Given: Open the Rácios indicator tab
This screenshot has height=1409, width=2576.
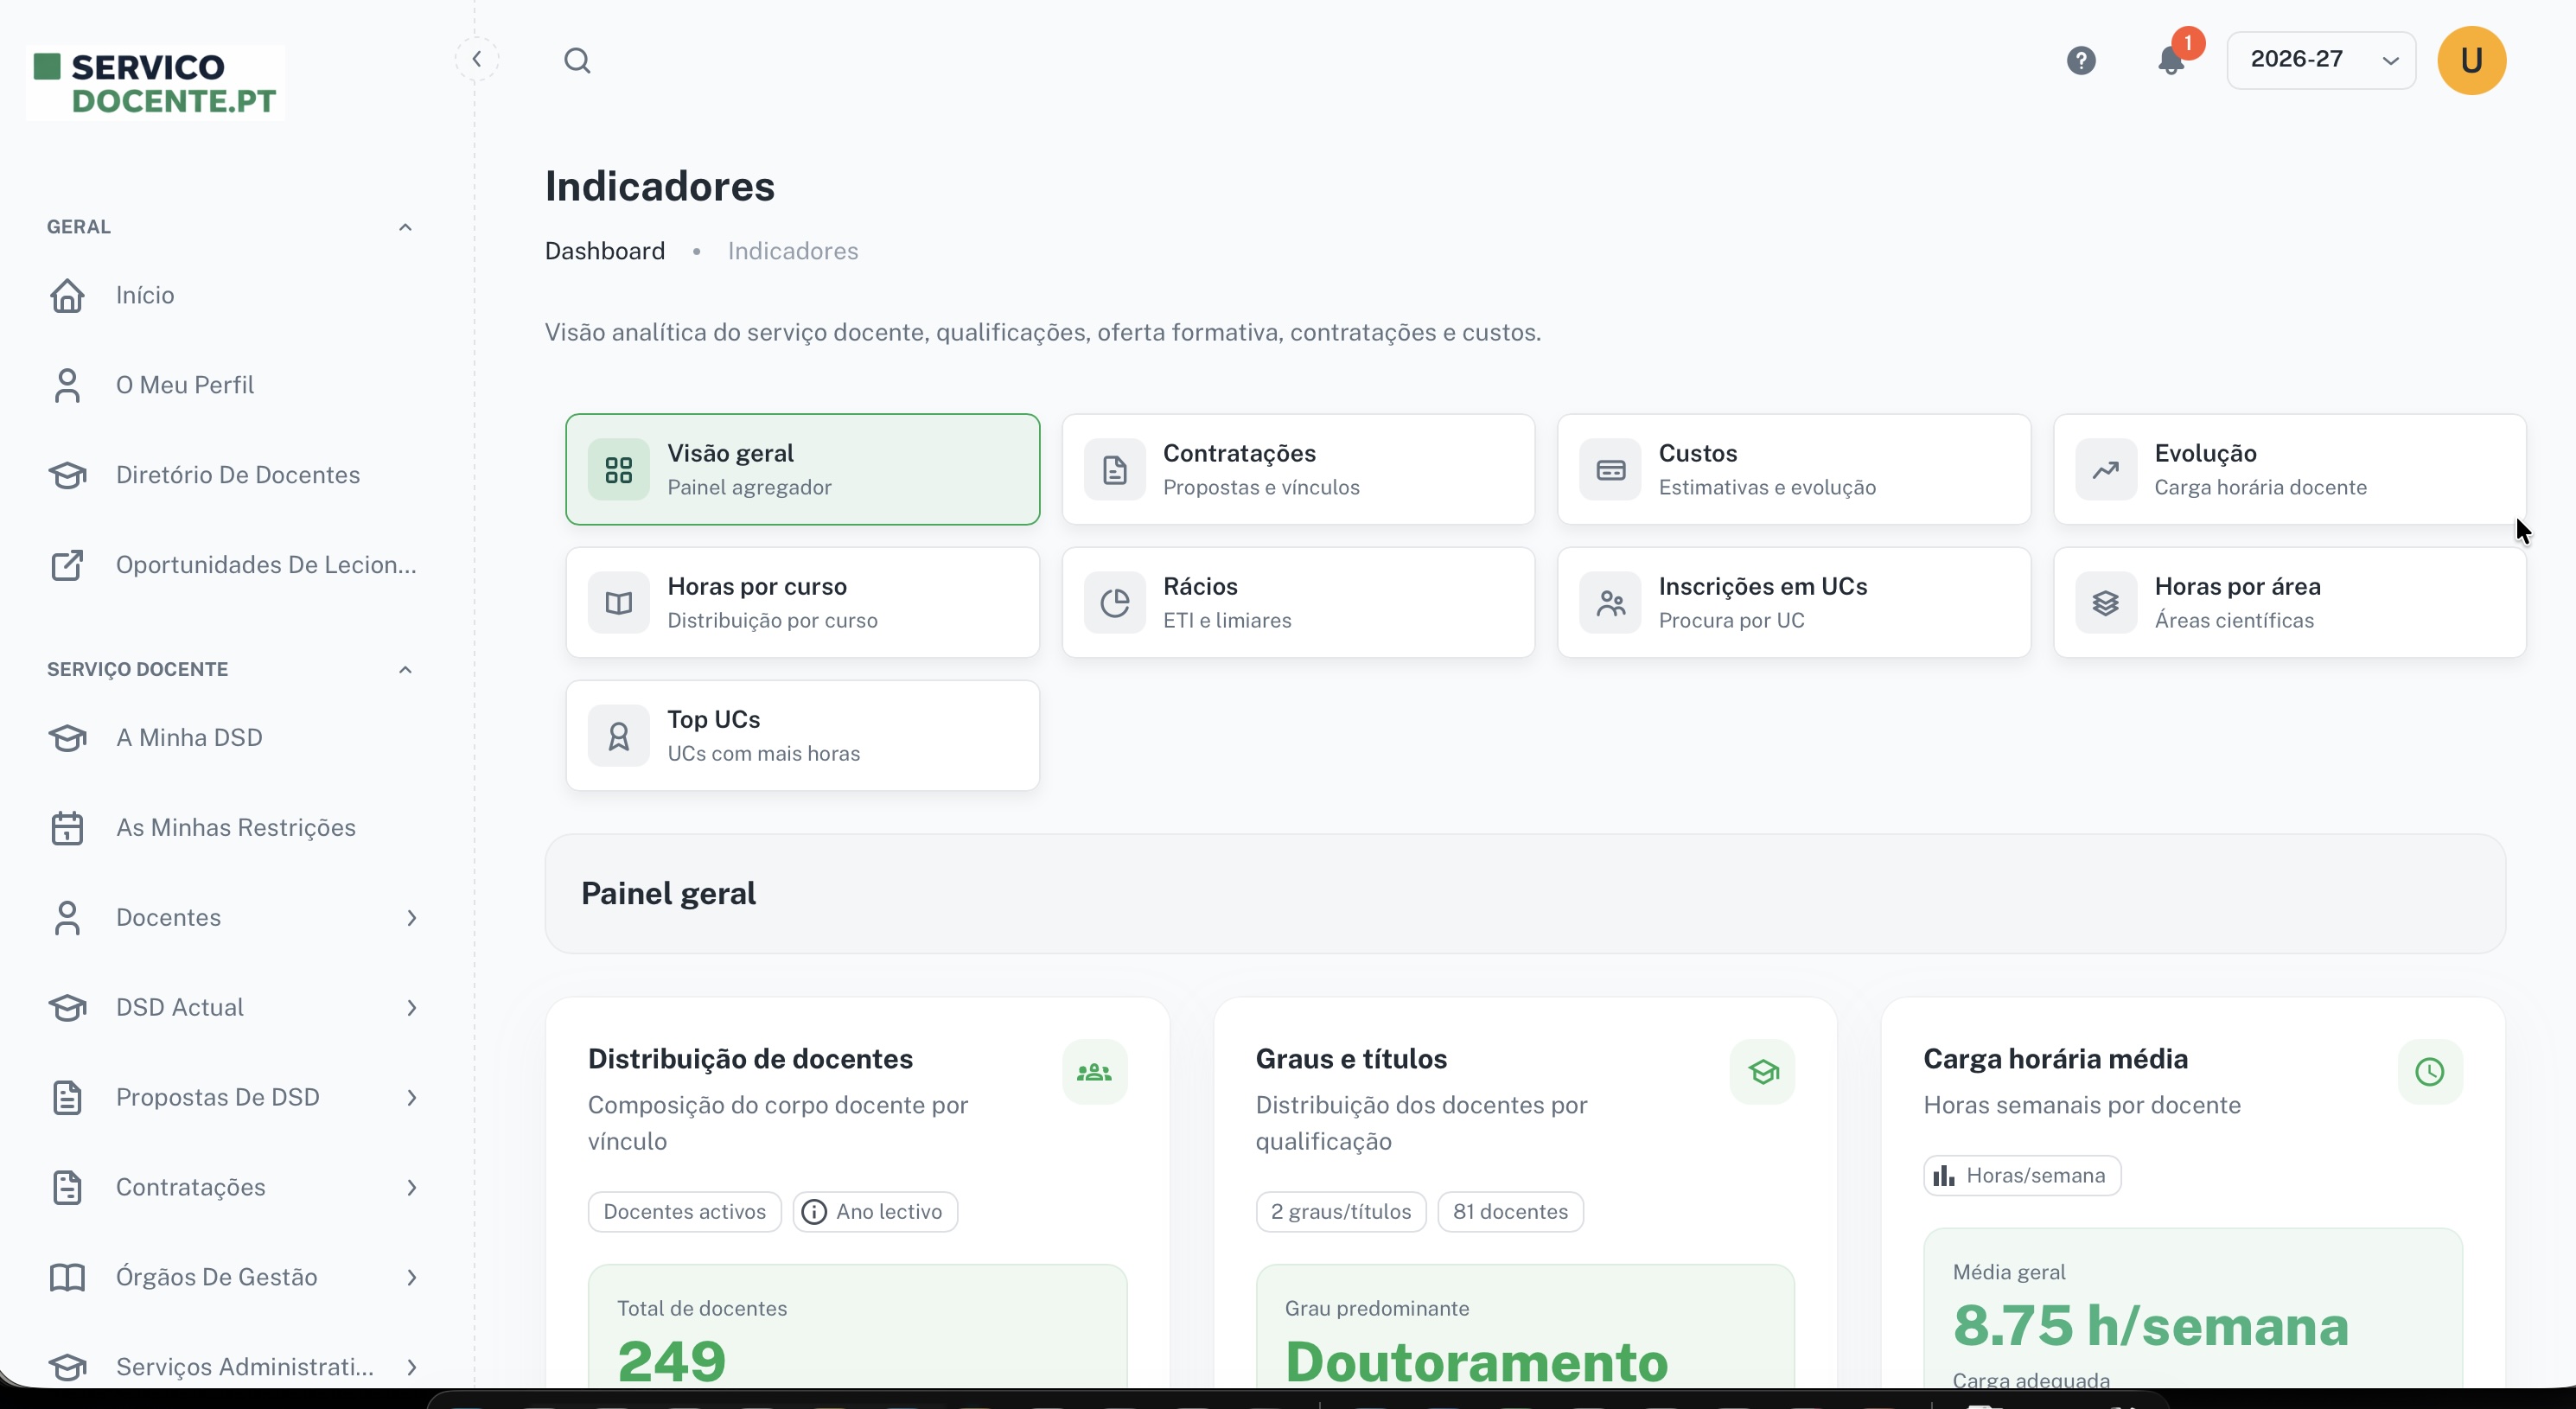Looking at the screenshot, I should pos(1298,602).
